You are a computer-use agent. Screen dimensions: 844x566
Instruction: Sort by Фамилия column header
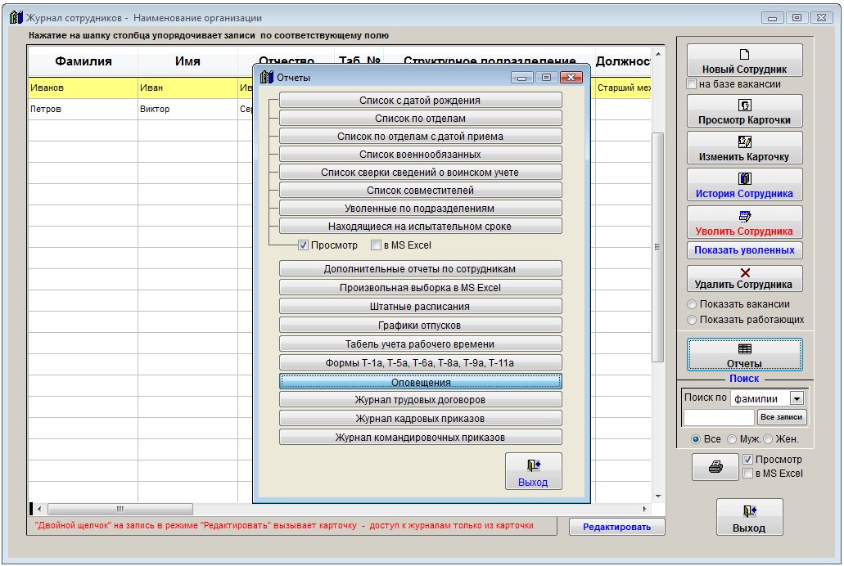pos(83,61)
